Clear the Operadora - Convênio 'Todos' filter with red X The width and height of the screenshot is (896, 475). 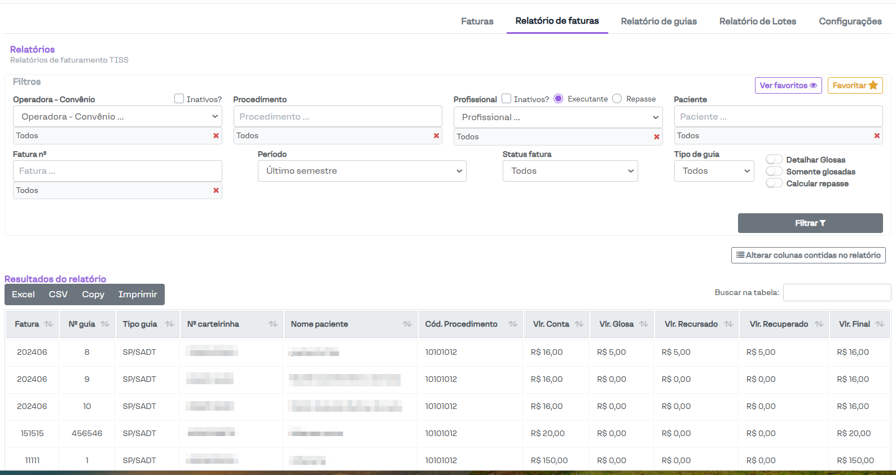(x=216, y=136)
